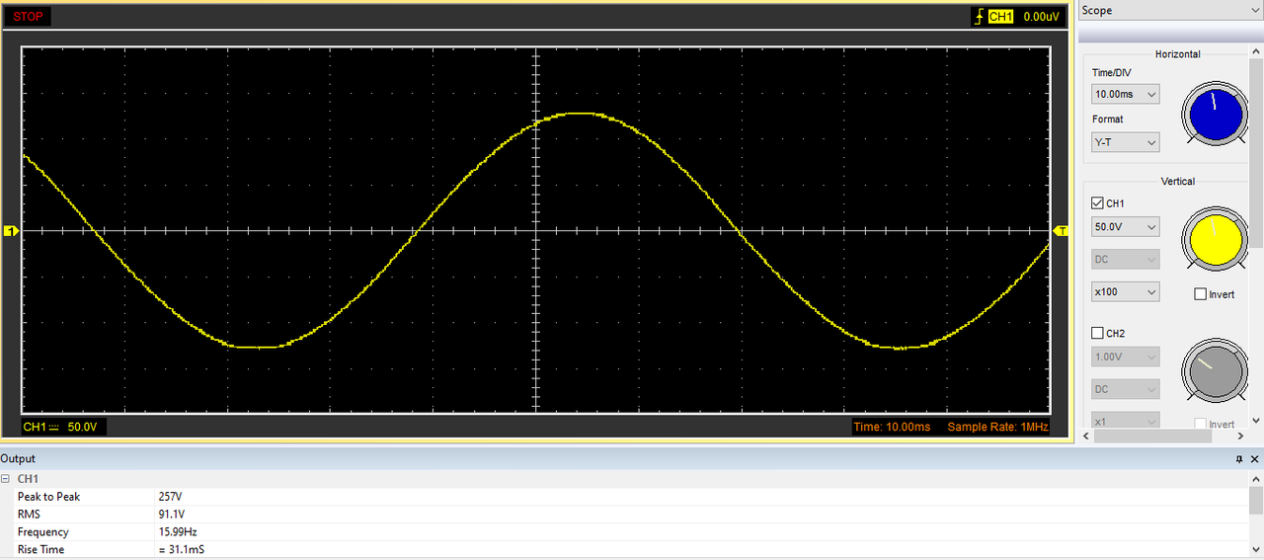Image resolution: width=1264 pixels, height=560 pixels.
Task: Pin the Output panel
Action: [1239, 459]
